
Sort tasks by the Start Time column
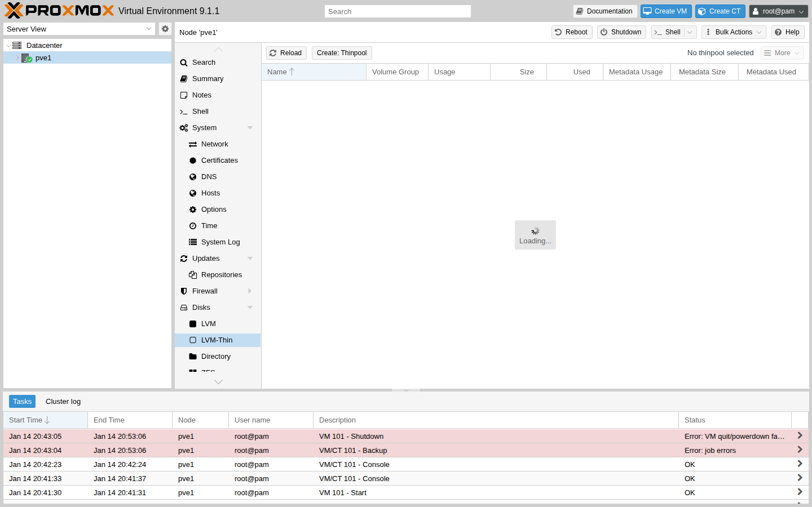[27, 420]
